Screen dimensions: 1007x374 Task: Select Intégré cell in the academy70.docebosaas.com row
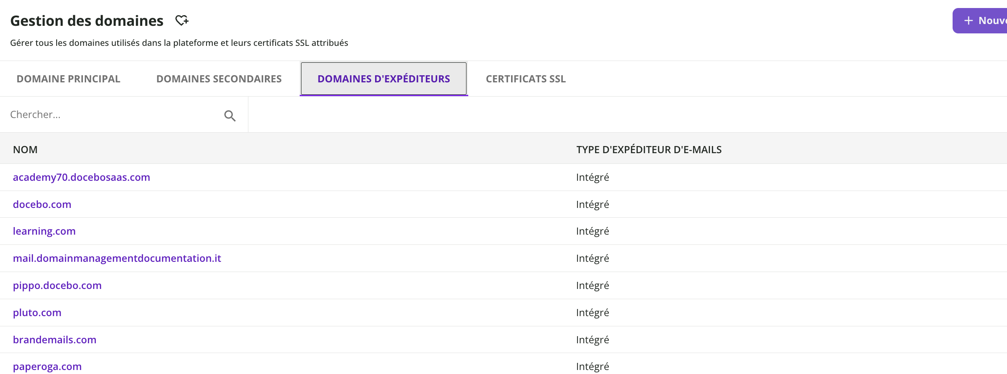pos(593,177)
